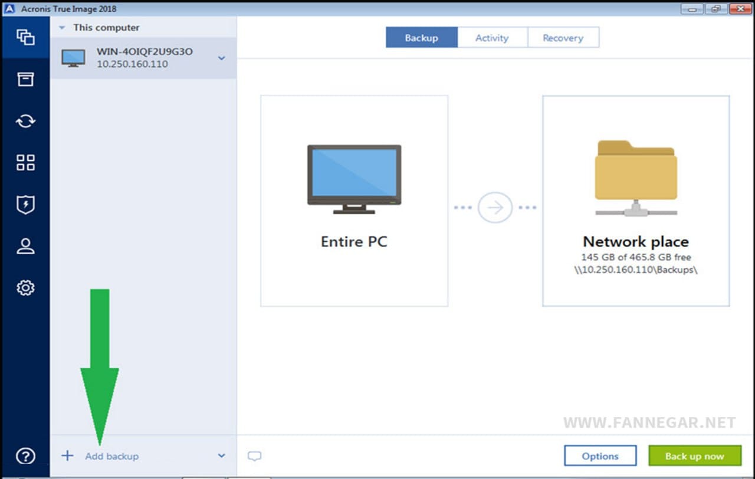This screenshot has width=755, height=479.
Task: Click the \\10.250.160.110\Backups\ path text
Action: (636, 270)
